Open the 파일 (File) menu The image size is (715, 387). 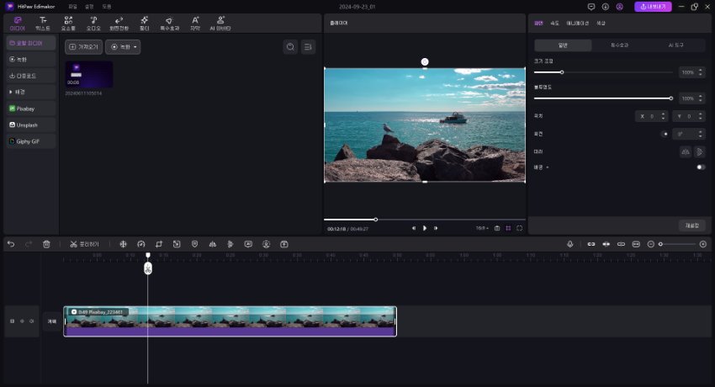[x=73, y=6]
